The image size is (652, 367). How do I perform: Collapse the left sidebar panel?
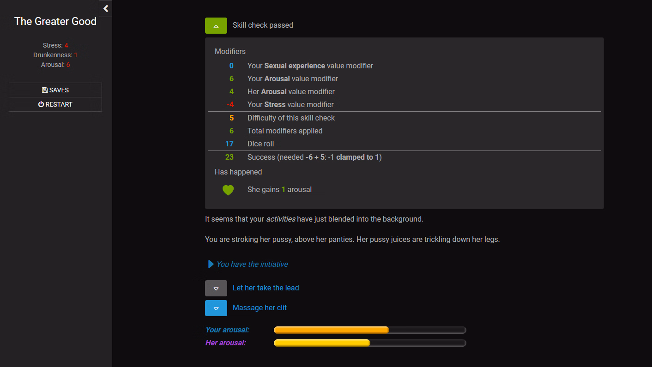click(x=105, y=8)
